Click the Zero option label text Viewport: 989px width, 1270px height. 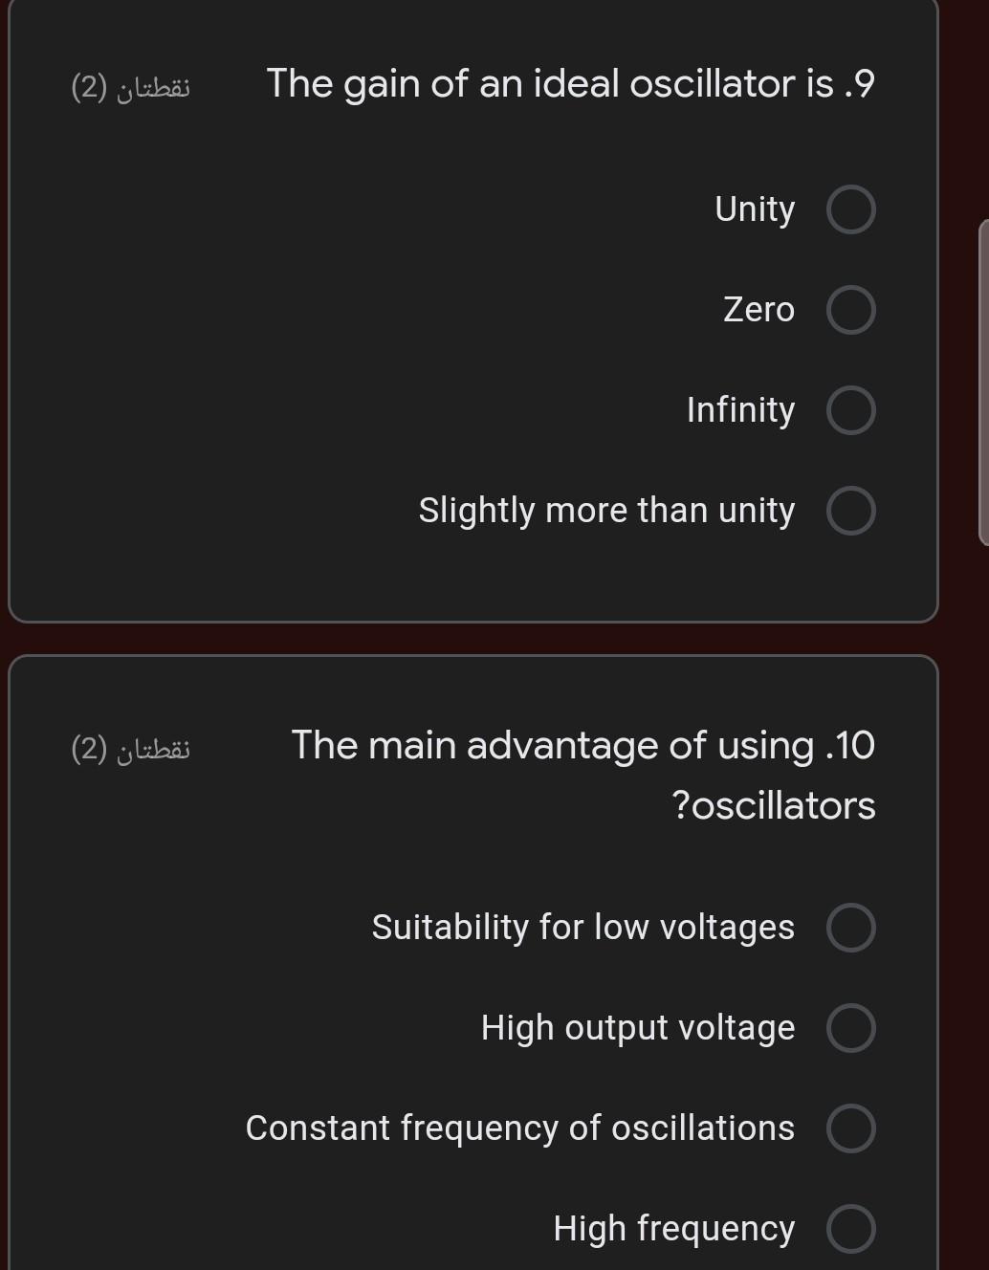758,310
